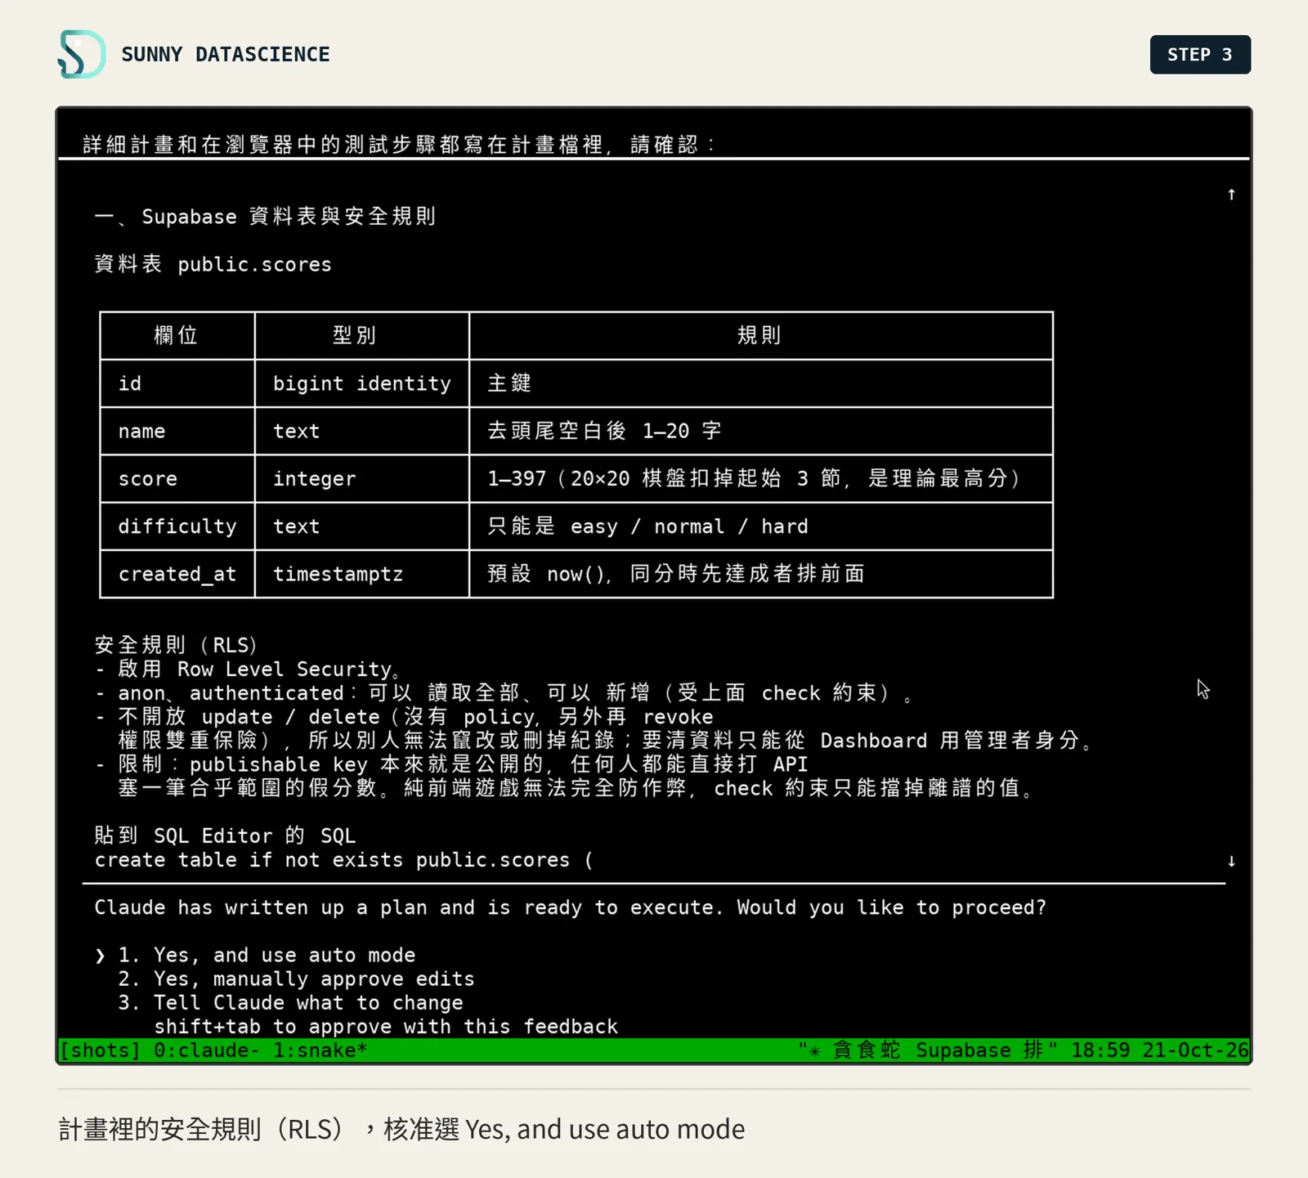Click the scroll down arrow in terminal

pos(1231,861)
